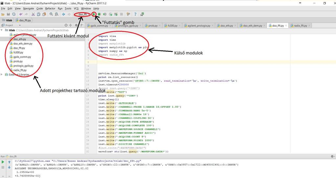Close the dso_fft.py editor tab
336x178 pixels.
point(286,26)
